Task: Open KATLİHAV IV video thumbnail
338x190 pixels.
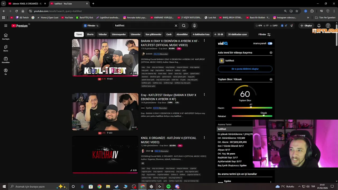Action: coord(105,155)
